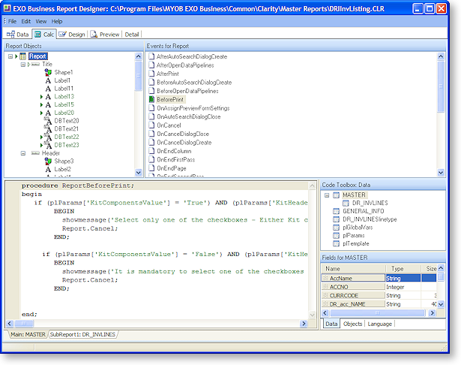Open the Objects tab in Code Toolbox
Screen dimensions: 461x365
coord(352,324)
